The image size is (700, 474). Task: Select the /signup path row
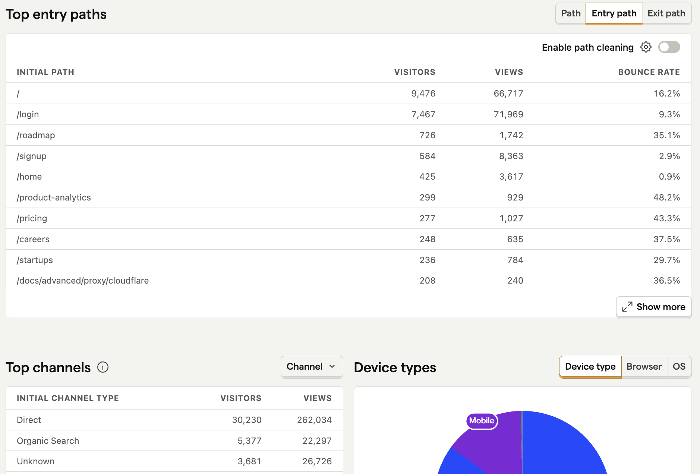[x=349, y=156]
